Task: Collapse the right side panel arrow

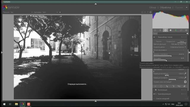Action: coord(189,52)
